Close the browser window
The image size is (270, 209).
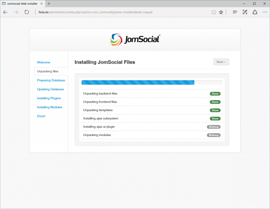[x=265, y=4]
